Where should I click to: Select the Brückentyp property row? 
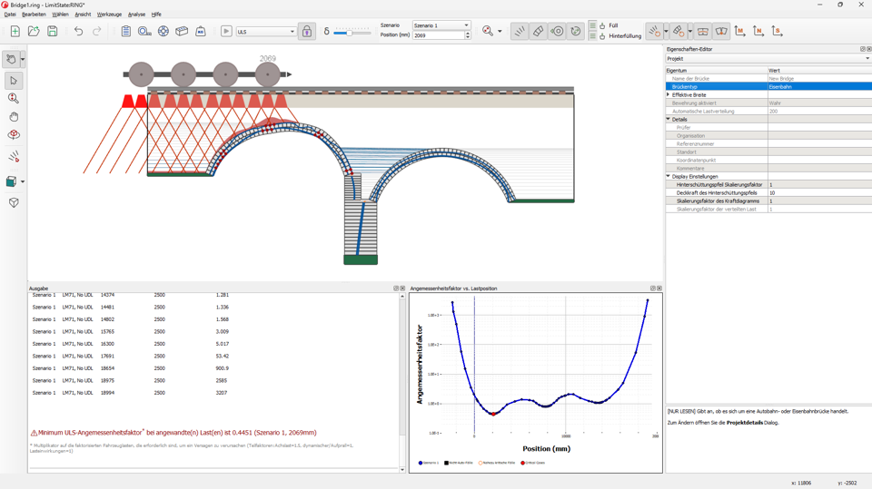click(x=768, y=87)
